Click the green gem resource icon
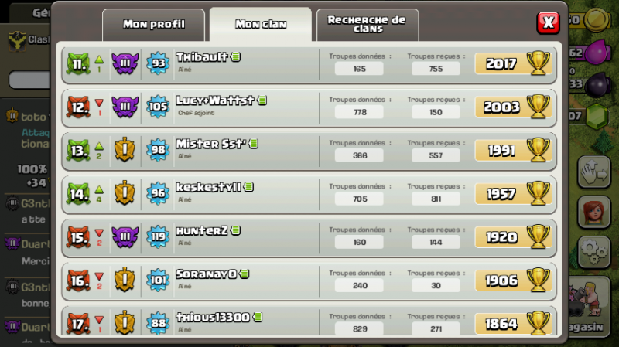Screen dimensions: 619x347 [x=596, y=116]
